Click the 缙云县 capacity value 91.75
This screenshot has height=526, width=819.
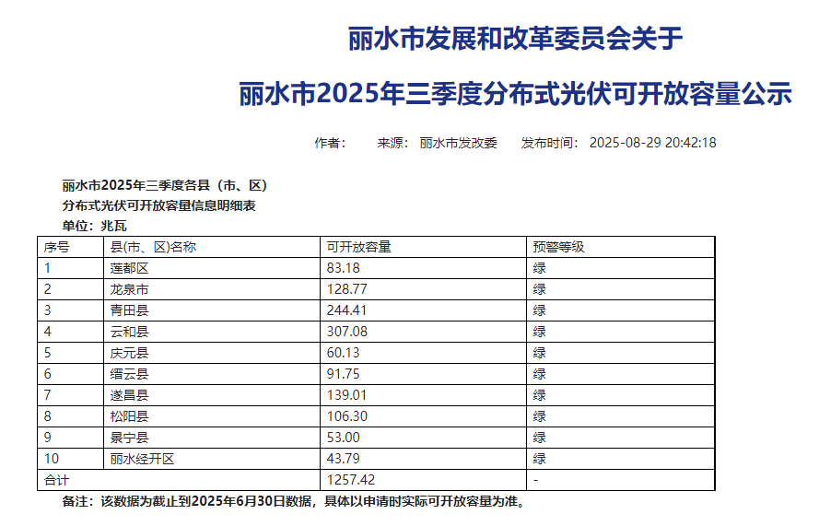tap(344, 374)
